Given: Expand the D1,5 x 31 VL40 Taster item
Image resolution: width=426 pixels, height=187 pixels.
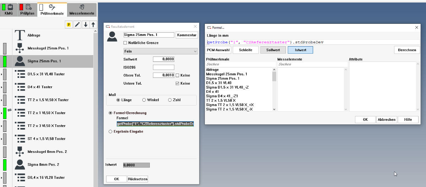Looking at the screenshot, I should (1, 74).
